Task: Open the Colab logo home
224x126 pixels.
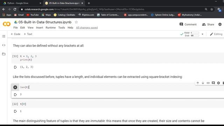Action: (7, 24)
